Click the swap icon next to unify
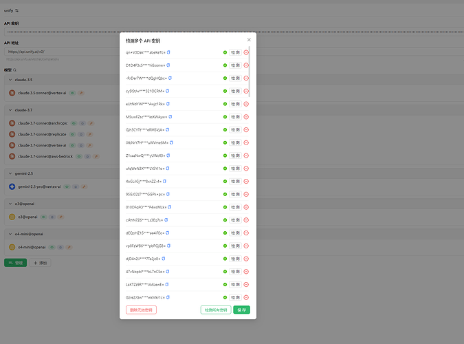Image resolution: width=464 pixels, height=344 pixels. pos(17,11)
